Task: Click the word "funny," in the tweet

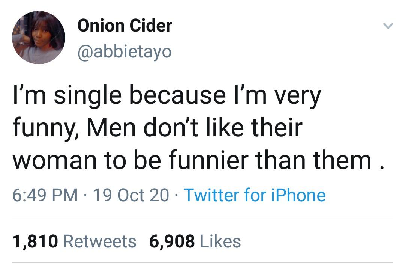Action: [46, 129]
